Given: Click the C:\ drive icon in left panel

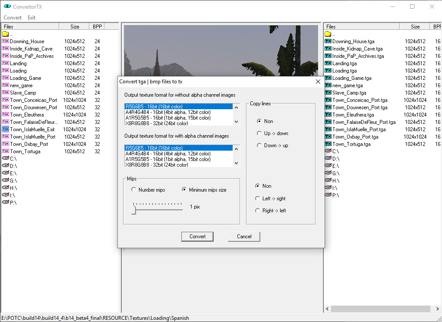Looking at the screenshot, I should 5,158.
